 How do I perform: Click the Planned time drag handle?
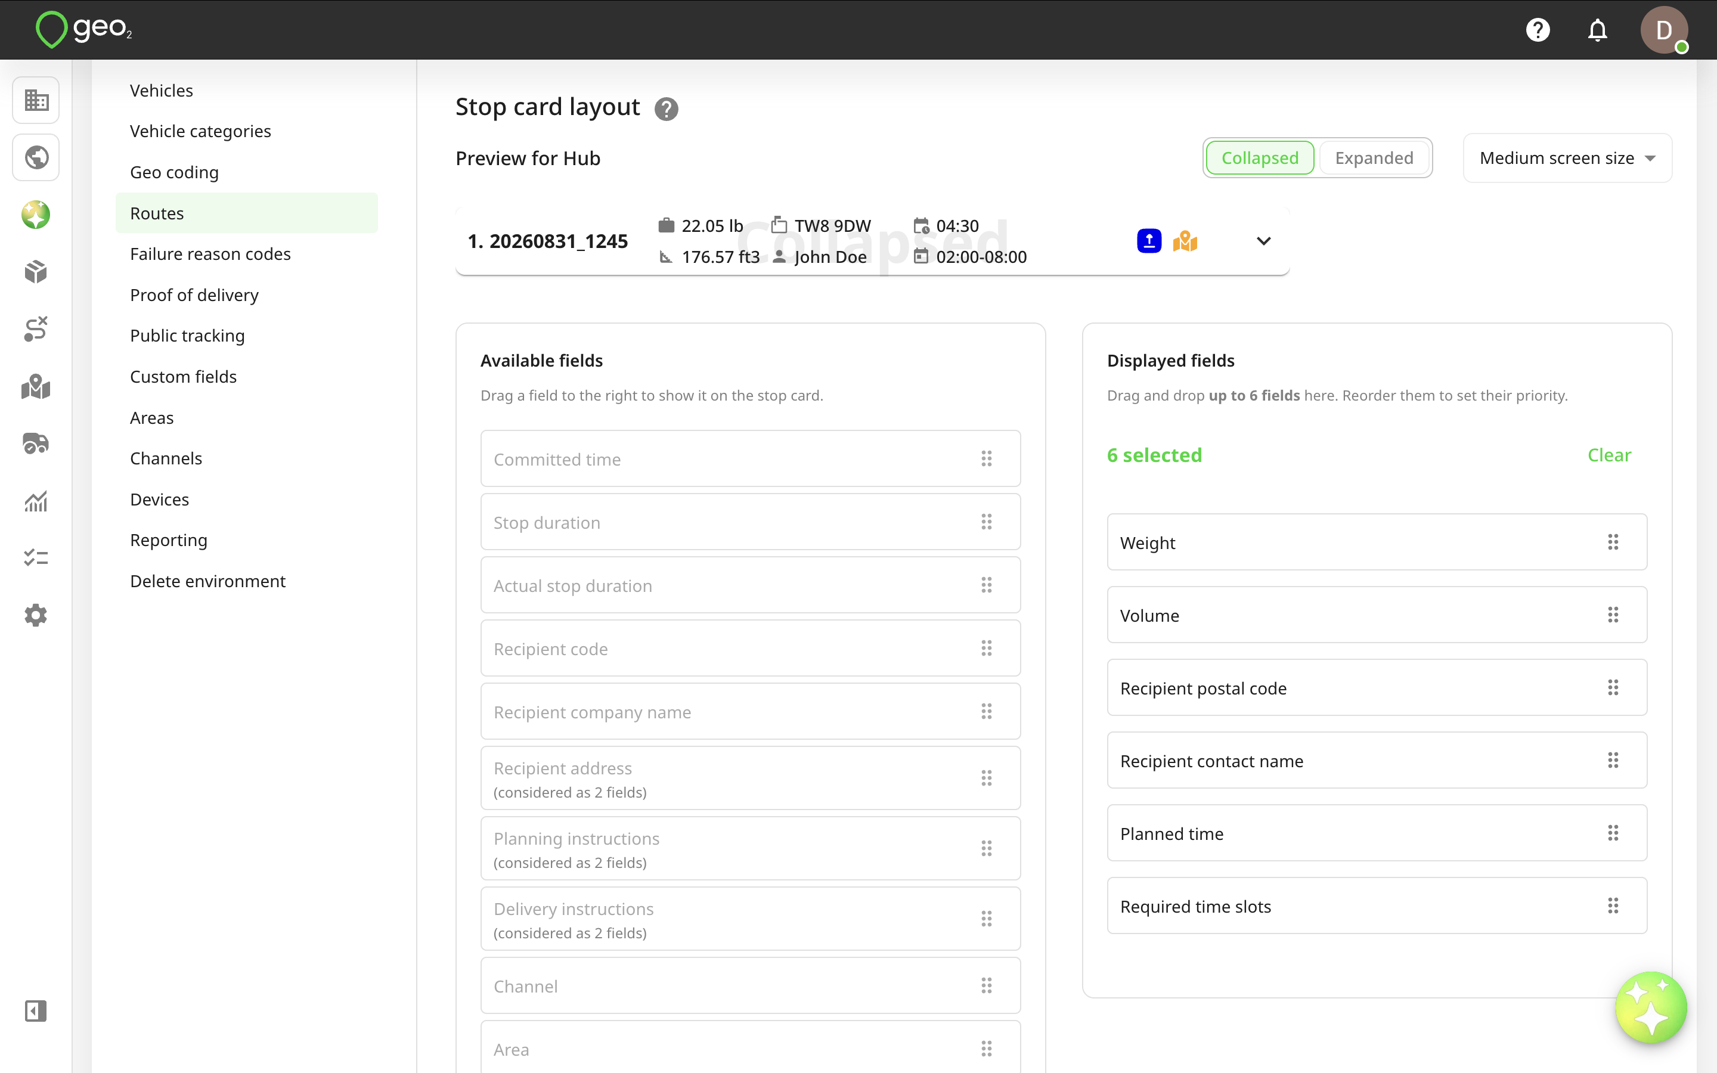pyautogui.click(x=1613, y=833)
